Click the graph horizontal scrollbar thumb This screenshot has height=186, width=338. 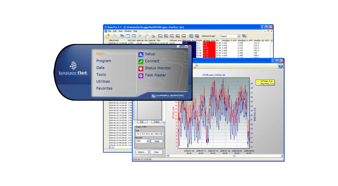coord(234,156)
